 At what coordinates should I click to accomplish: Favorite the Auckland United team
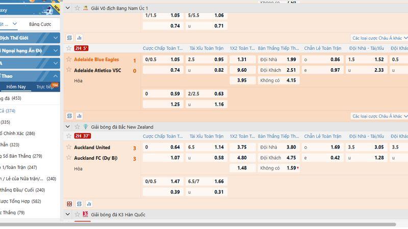click(69, 147)
